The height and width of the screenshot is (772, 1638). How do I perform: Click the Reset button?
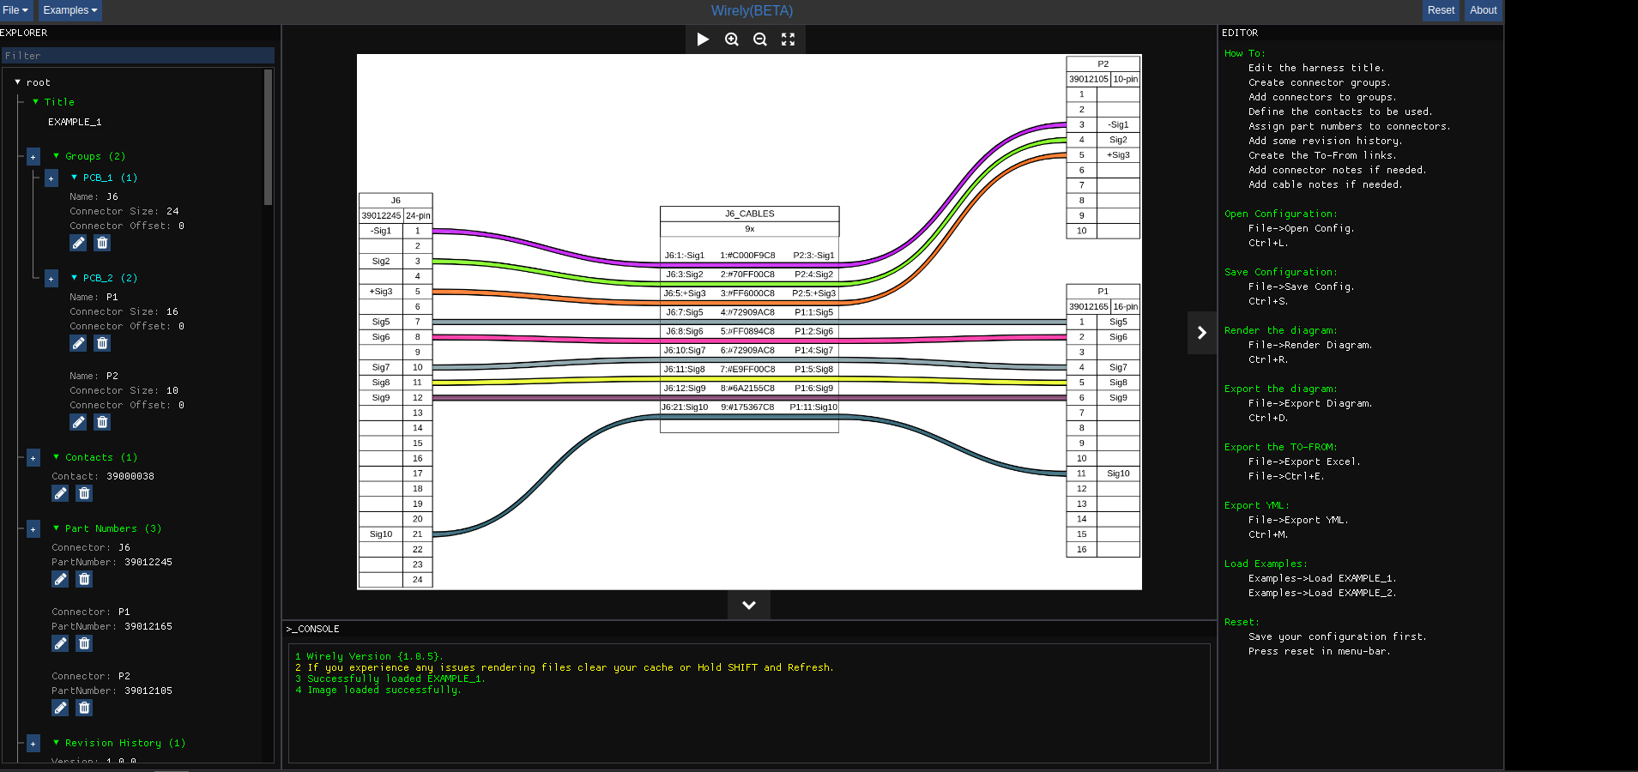1441,10
